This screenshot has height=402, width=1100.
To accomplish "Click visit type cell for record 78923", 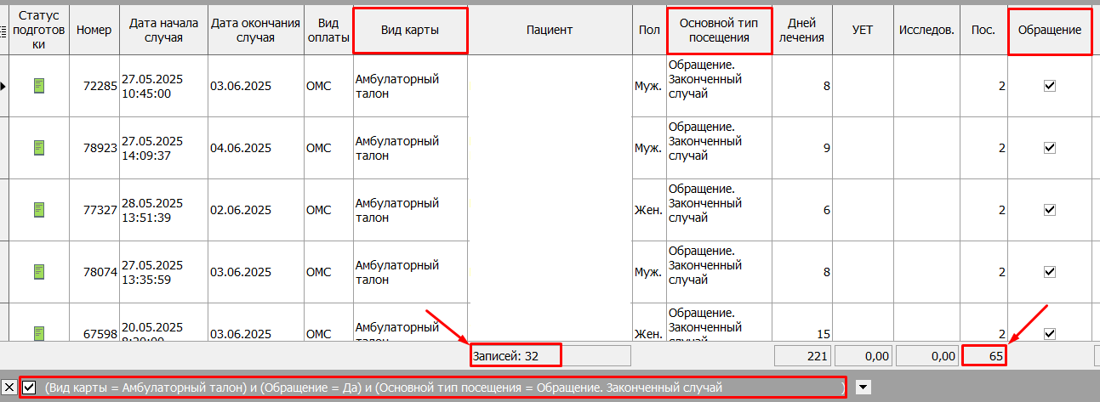I will point(719,148).
